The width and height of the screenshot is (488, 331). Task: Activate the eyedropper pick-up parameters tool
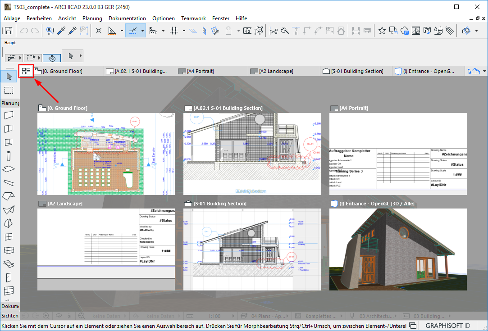pyautogui.click(x=61, y=31)
